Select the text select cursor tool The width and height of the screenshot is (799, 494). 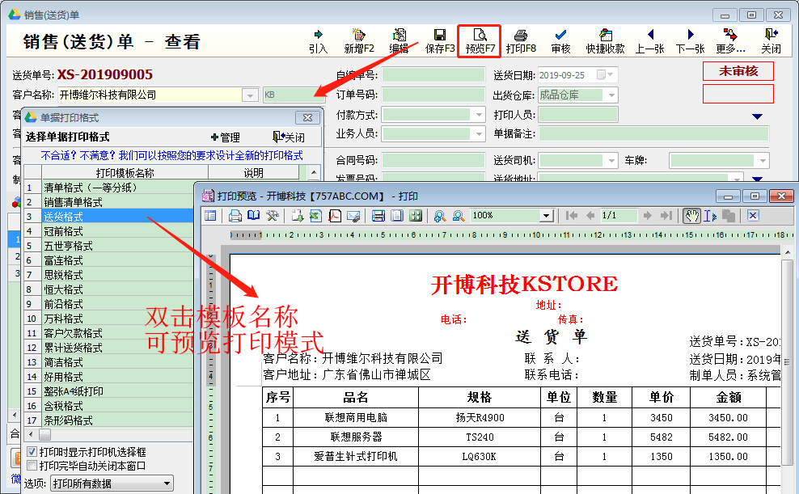point(710,215)
